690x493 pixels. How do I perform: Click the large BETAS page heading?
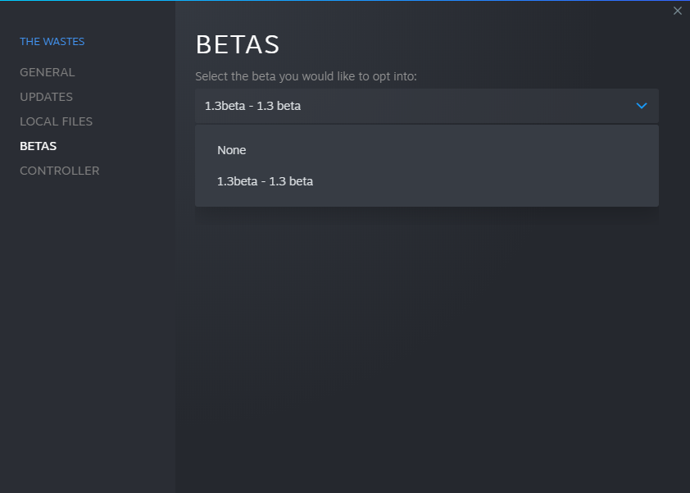click(x=238, y=45)
